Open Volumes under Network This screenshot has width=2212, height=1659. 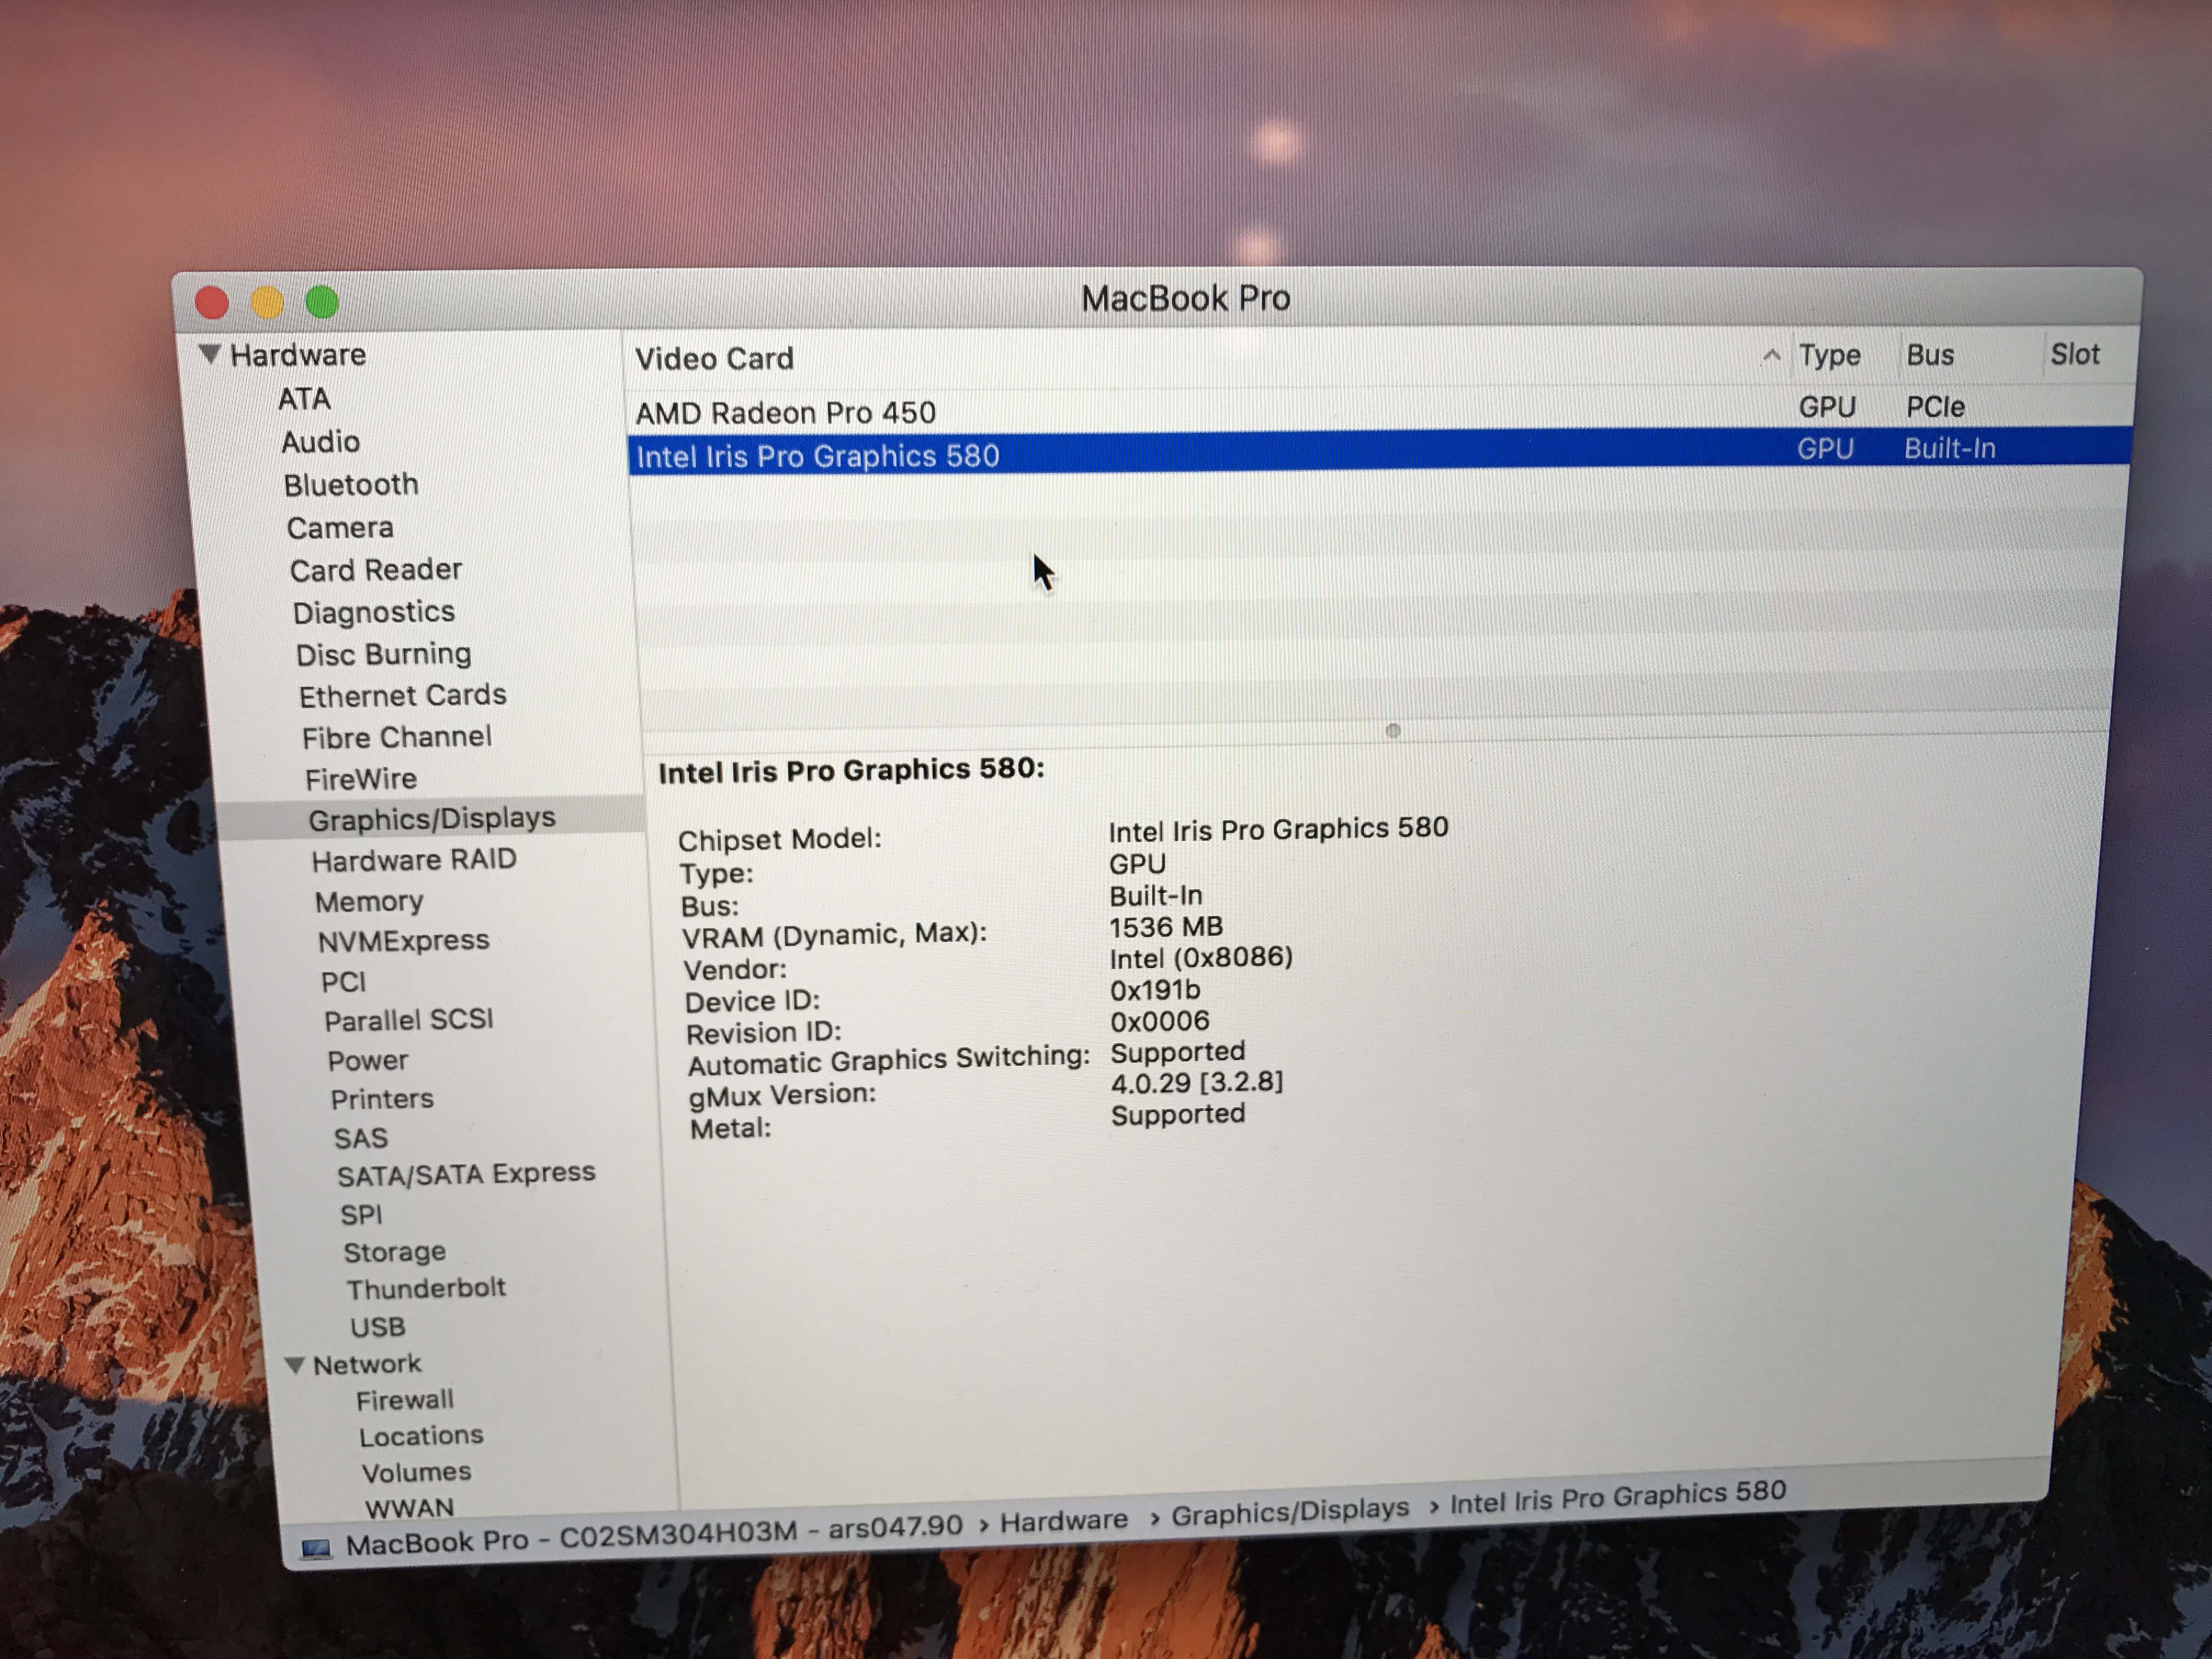click(x=417, y=1472)
